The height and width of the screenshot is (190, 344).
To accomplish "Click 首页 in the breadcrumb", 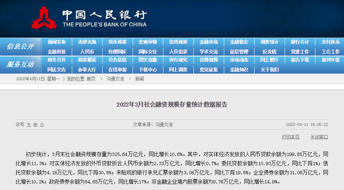I will [x=91, y=79].
